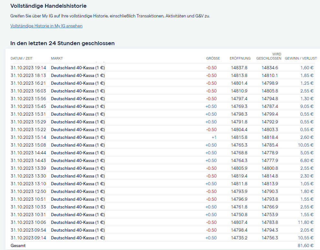Click the closing price 14756.3
The image size is (320, 250).
pos(270,238)
